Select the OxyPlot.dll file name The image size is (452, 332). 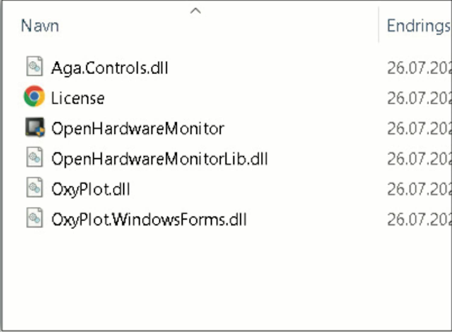click(90, 189)
